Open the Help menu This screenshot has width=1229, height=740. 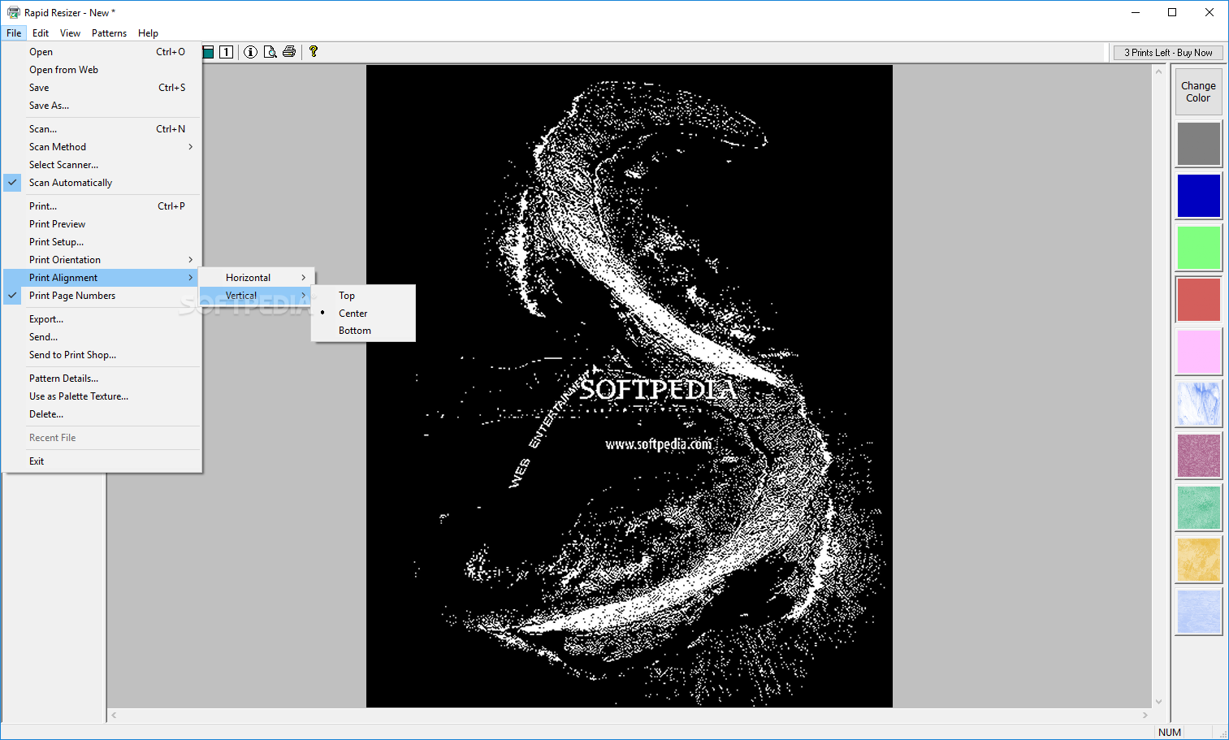pyautogui.click(x=148, y=33)
